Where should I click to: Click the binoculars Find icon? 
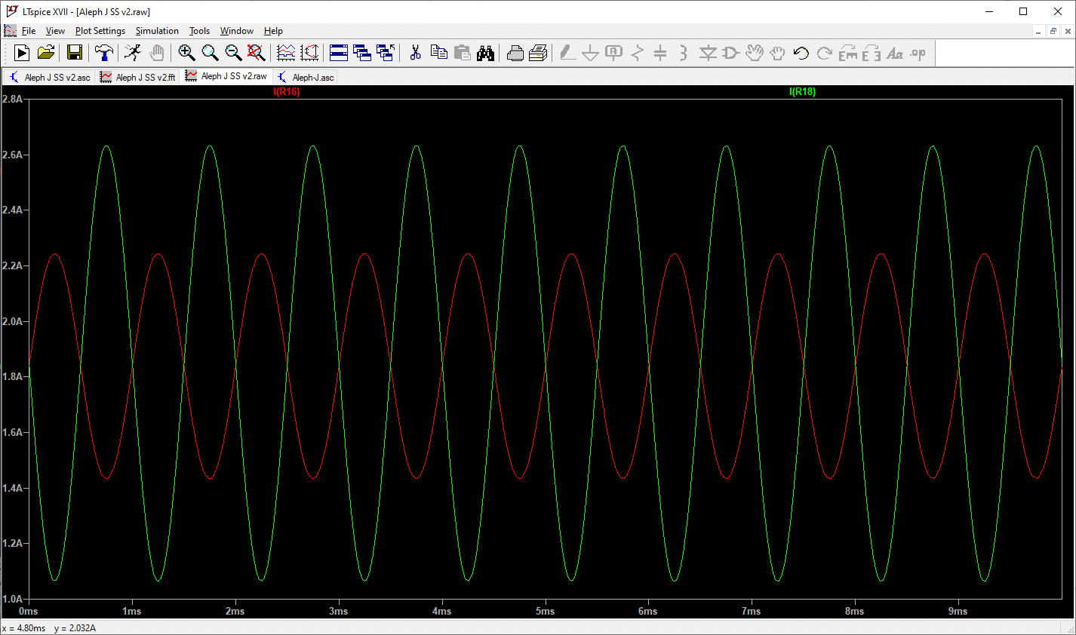coord(485,53)
